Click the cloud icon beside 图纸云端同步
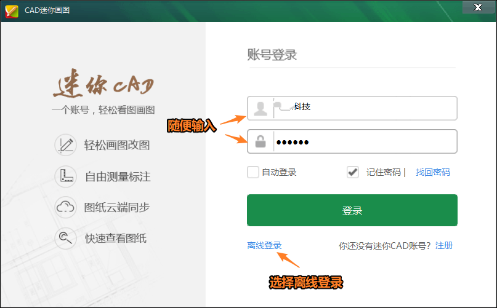The width and height of the screenshot is (497, 308). [x=66, y=207]
